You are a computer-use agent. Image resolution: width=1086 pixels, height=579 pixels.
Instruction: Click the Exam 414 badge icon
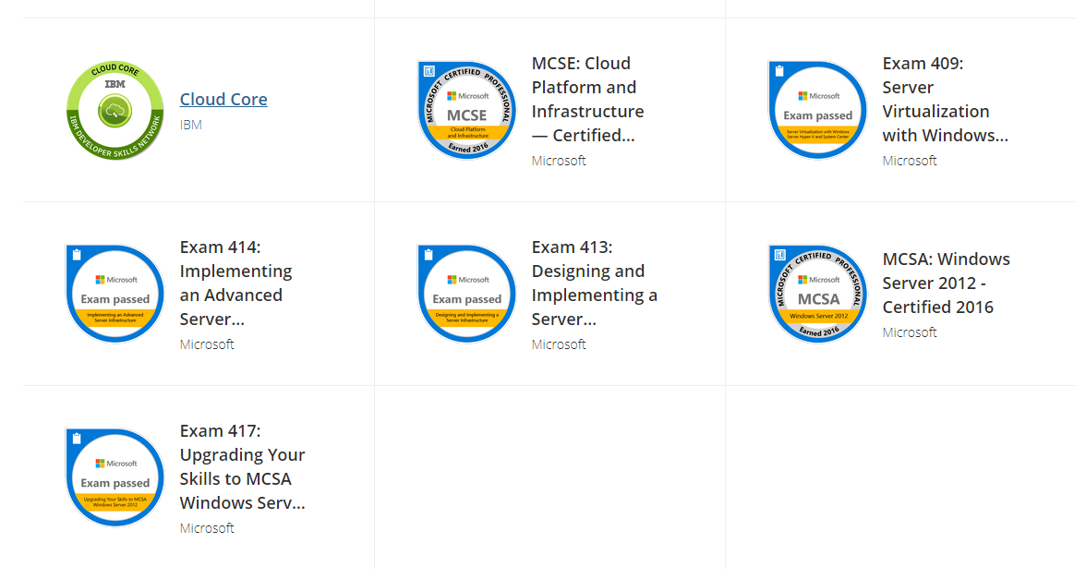(115, 294)
